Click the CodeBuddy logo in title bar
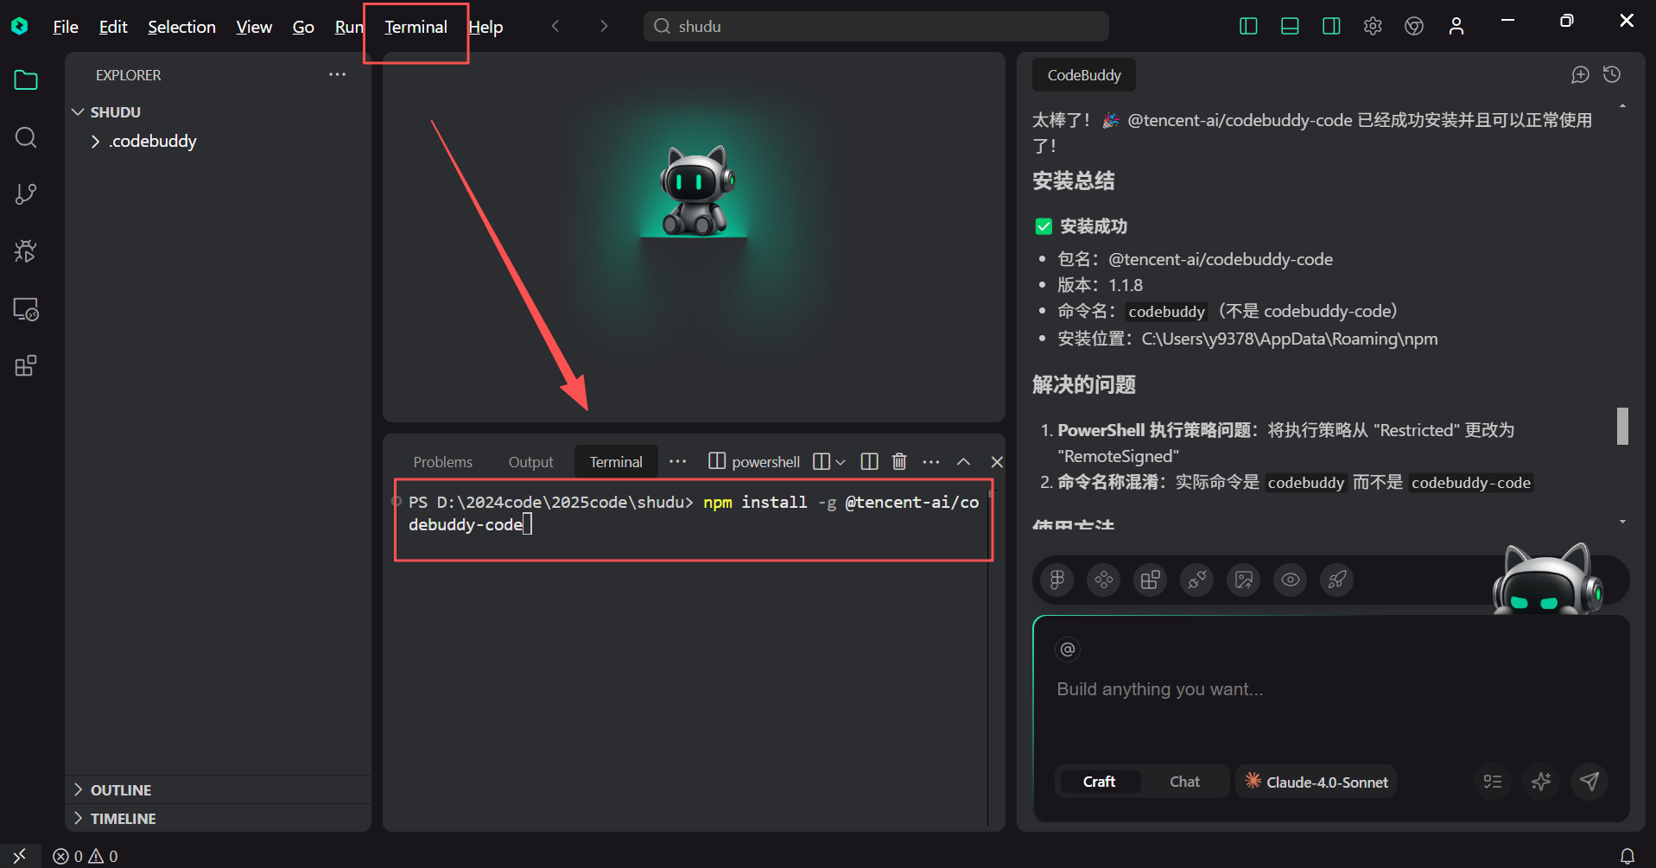The image size is (1656, 868). [x=19, y=27]
